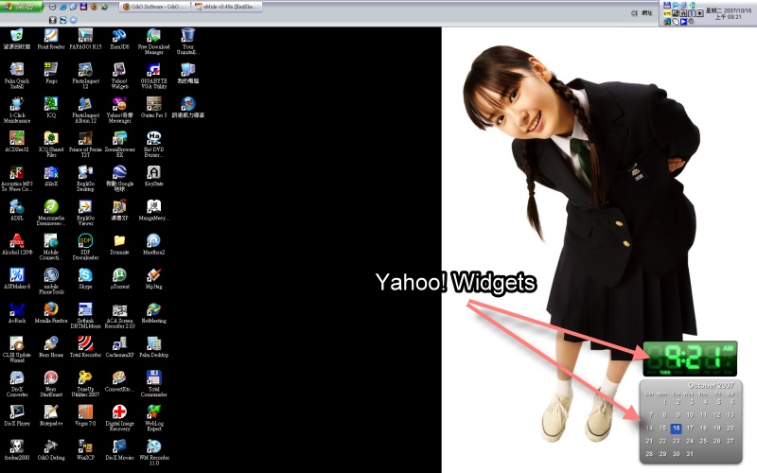Click the Start button on taskbar
Image resolution: width=757 pixels, height=473 pixels.
22,7
